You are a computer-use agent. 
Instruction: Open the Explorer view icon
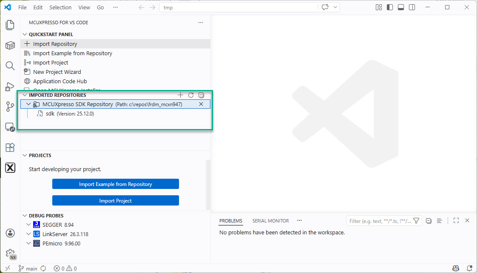click(10, 25)
